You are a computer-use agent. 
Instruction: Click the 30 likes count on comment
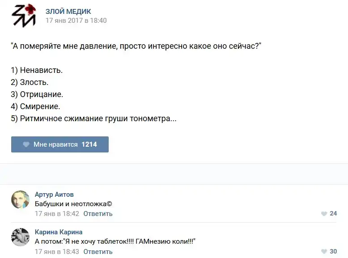click(x=333, y=252)
